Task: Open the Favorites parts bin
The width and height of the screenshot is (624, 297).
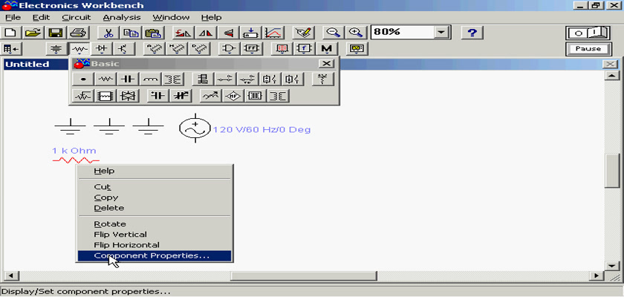Action: pos(11,49)
